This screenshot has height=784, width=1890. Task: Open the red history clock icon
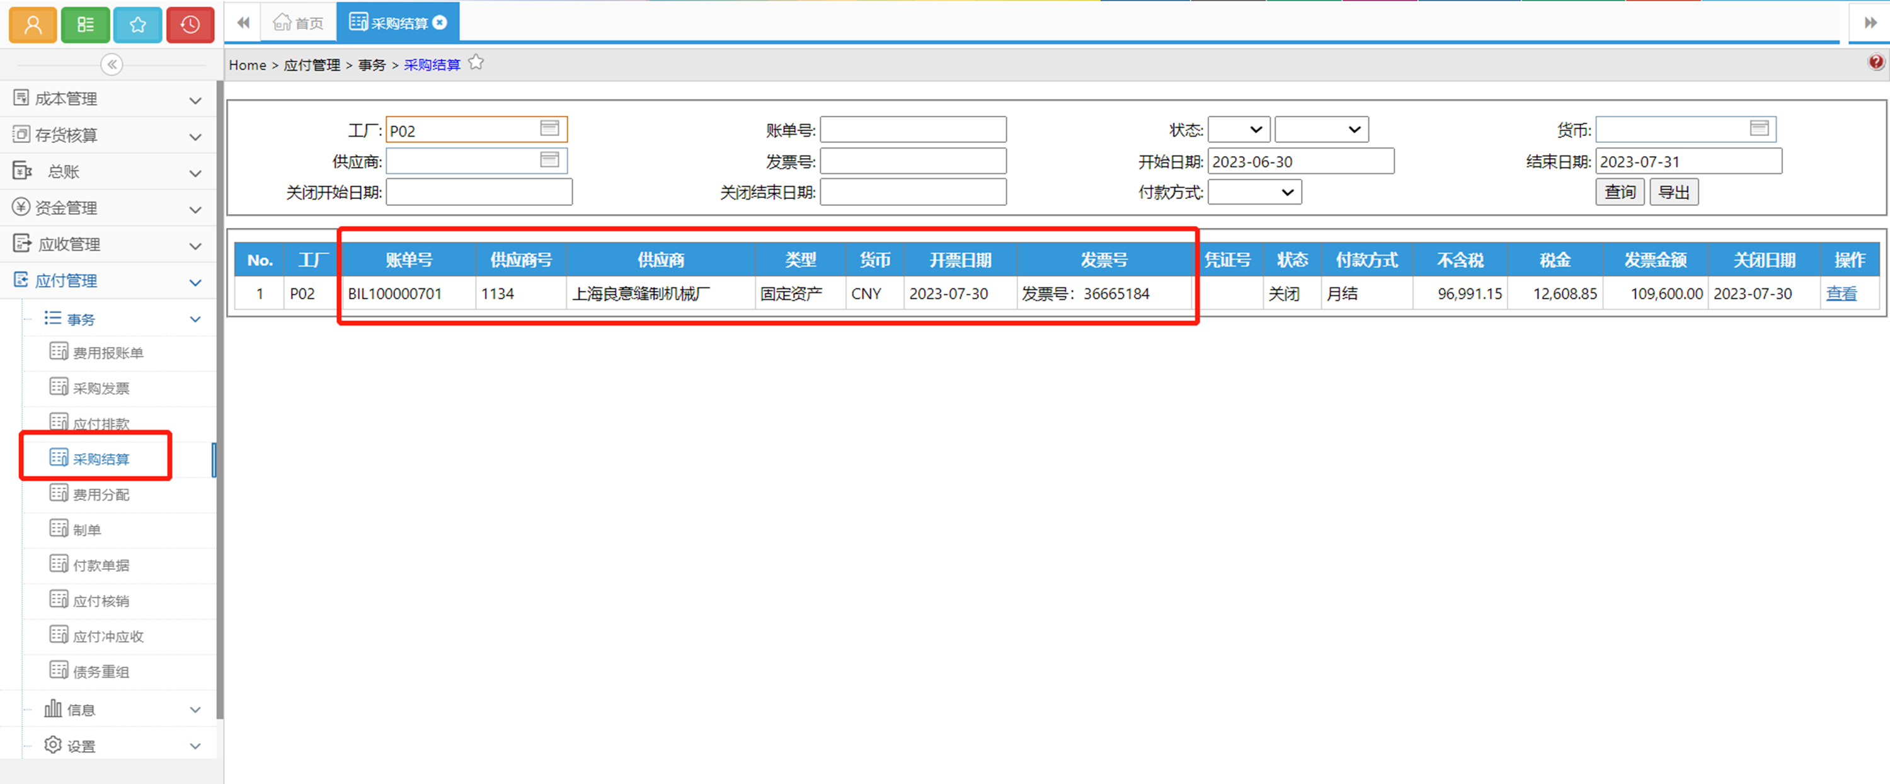190,25
